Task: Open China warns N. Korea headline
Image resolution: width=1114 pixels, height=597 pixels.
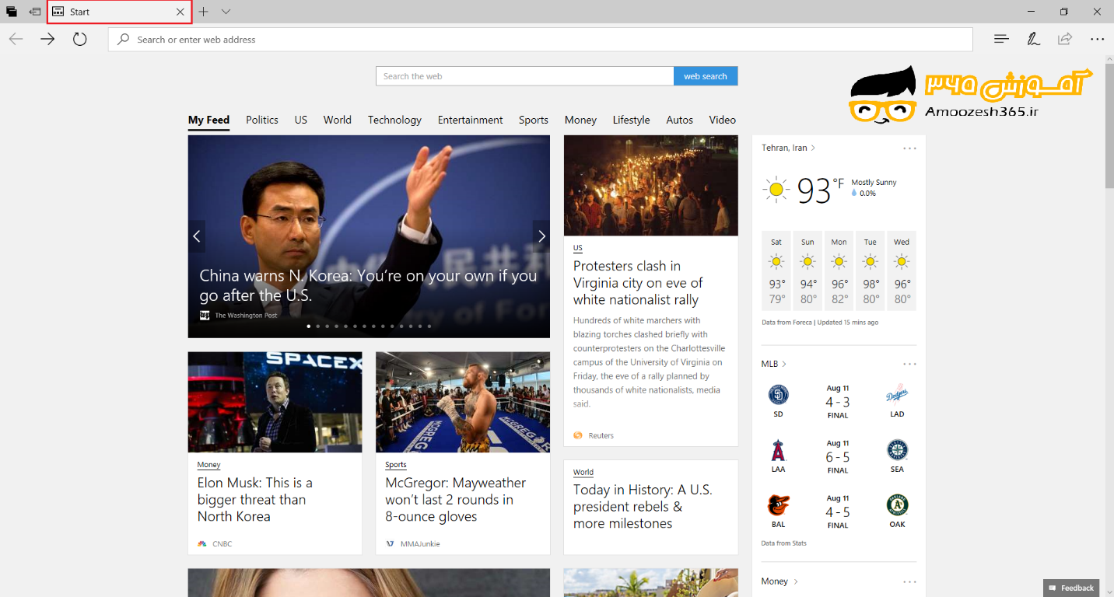Action: coord(368,285)
